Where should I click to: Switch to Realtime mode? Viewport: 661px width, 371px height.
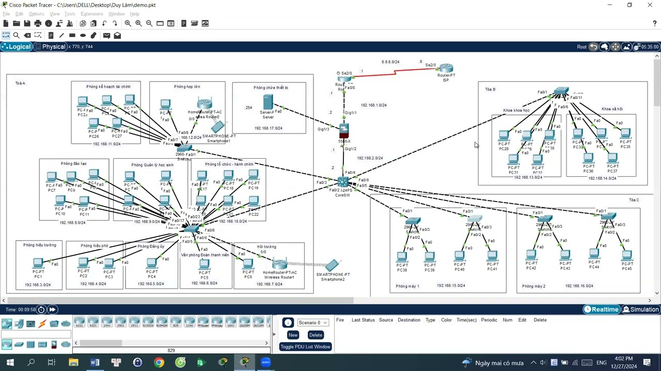click(601, 309)
